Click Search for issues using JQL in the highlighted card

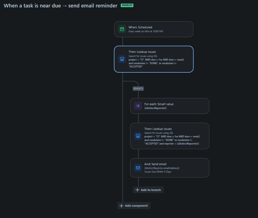tap(143, 56)
